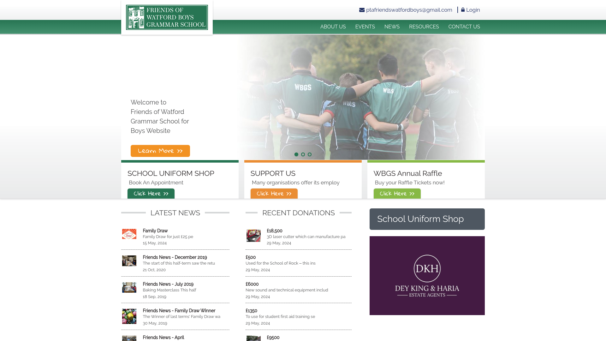Click Here under WBGS Annual Raffle
606x341 pixels.
pos(397,194)
